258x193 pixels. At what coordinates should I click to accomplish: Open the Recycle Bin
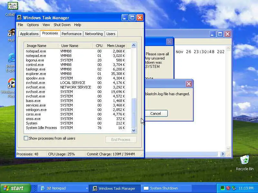pyautogui.click(x=245, y=160)
